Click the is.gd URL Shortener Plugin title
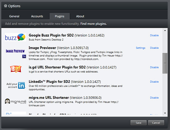Image resolution: width=170 pixels, height=130 pixels. click(57, 67)
